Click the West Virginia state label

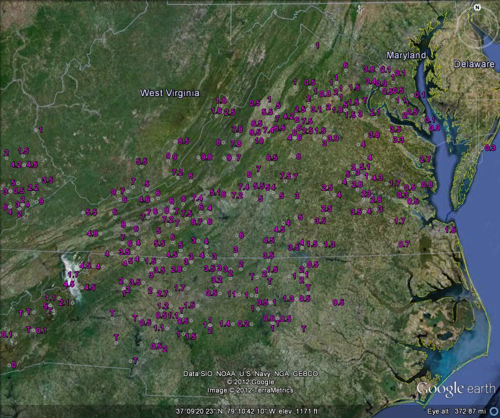pos(169,93)
